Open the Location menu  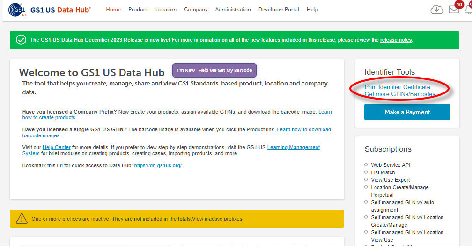pos(166,9)
